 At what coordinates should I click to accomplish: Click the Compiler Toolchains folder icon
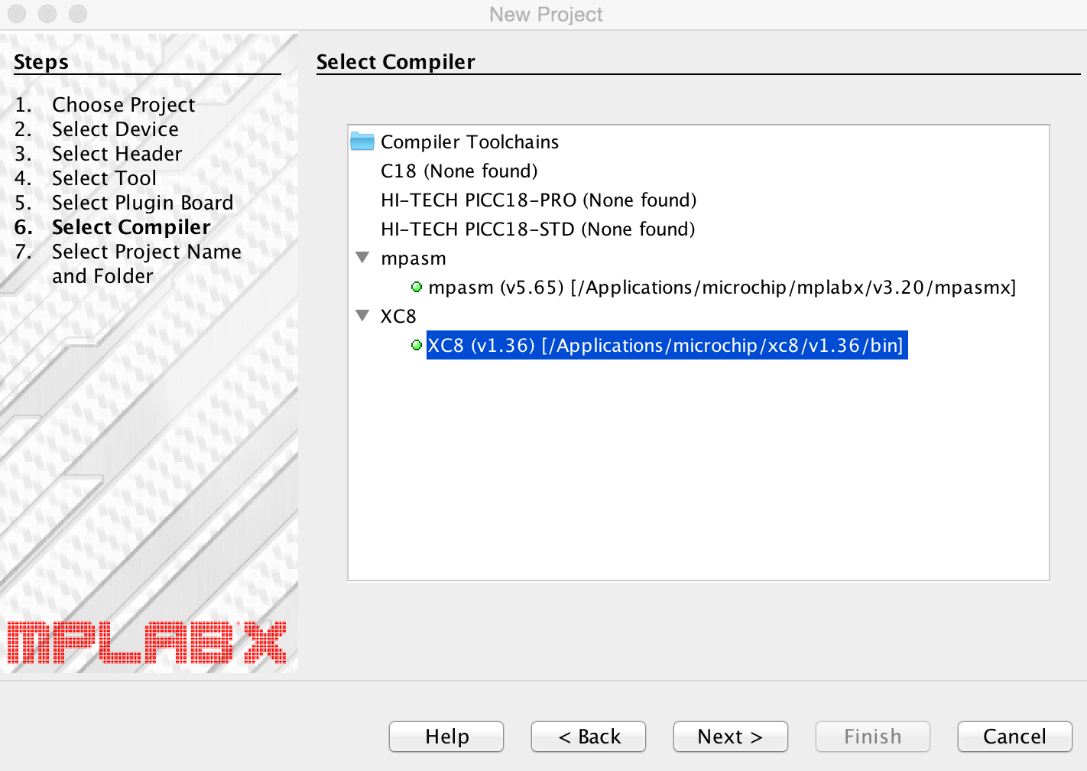(362, 142)
